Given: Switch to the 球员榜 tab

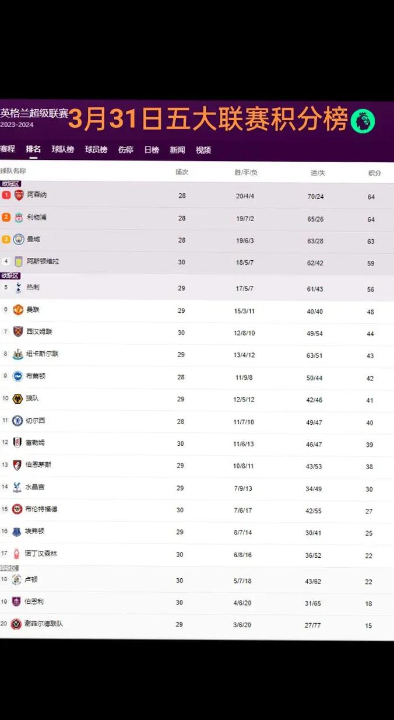Looking at the screenshot, I should click(x=96, y=149).
